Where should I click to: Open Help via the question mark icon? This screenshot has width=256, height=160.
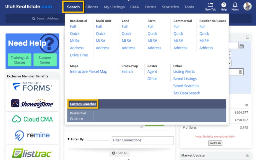(x=224, y=5)
